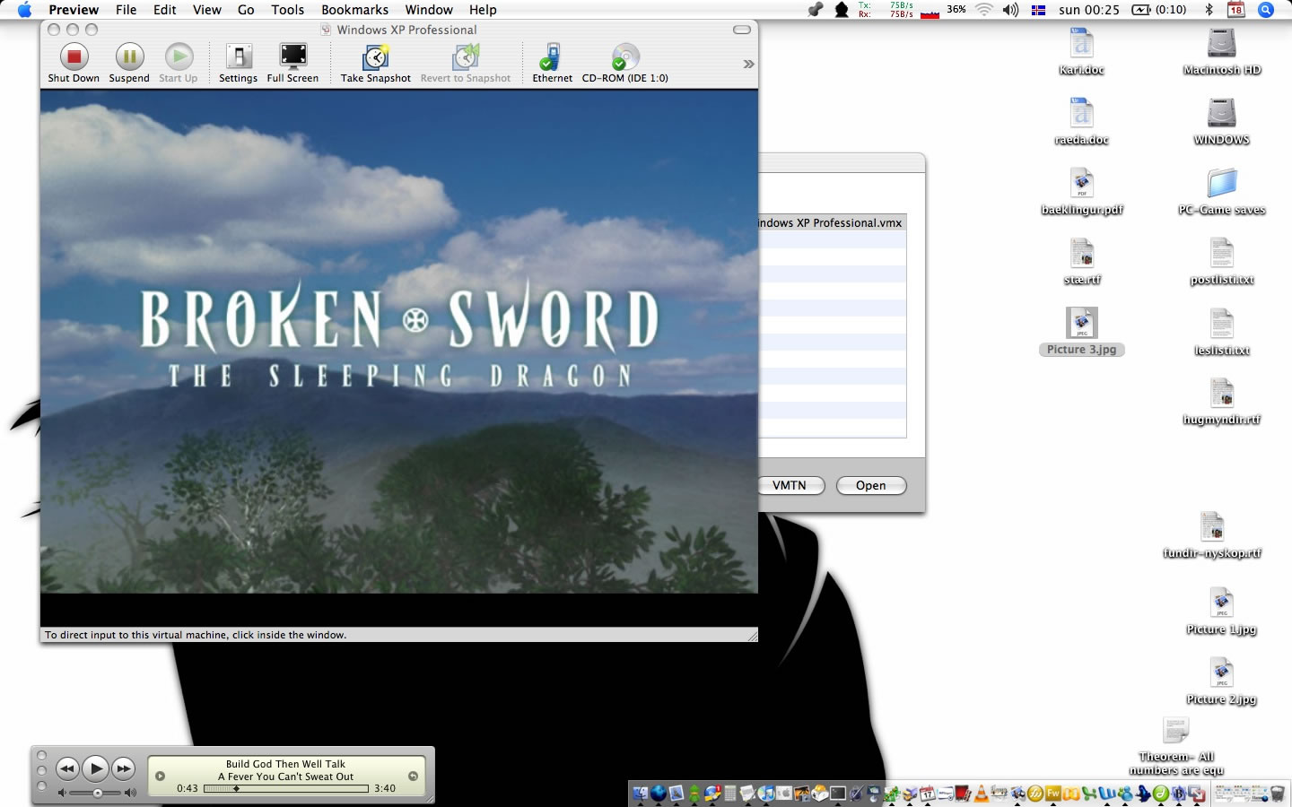Select the leslisti.txt desktop file
The image size is (1292, 807).
[x=1222, y=331]
